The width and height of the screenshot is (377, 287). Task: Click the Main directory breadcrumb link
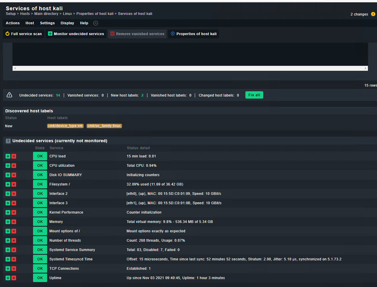click(46, 14)
